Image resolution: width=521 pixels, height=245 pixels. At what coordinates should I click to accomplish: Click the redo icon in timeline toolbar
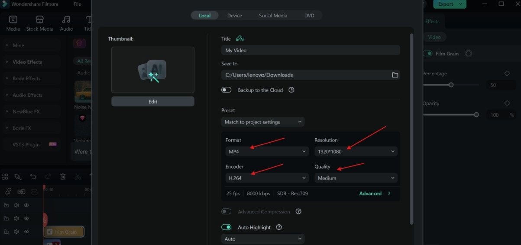click(48, 177)
